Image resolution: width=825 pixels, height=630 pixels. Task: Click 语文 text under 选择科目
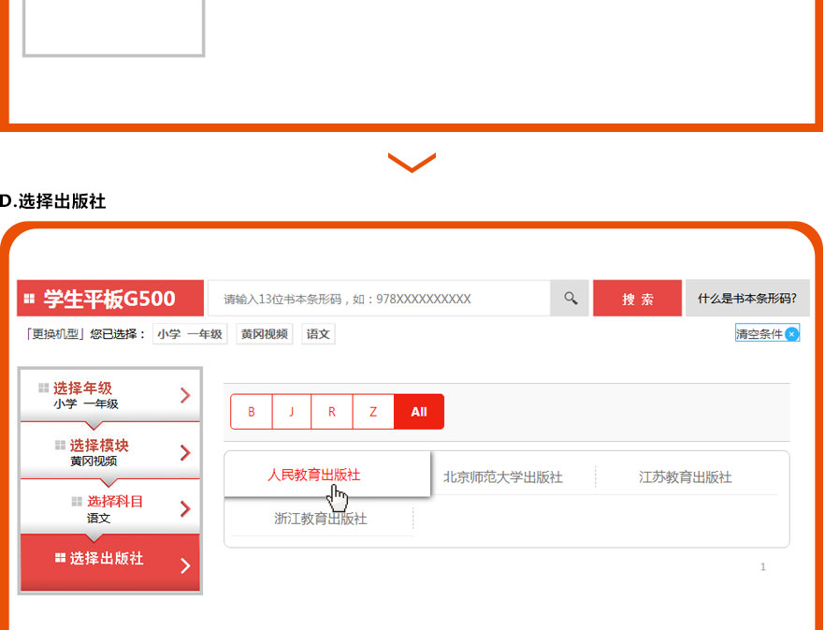[x=98, y=518]
